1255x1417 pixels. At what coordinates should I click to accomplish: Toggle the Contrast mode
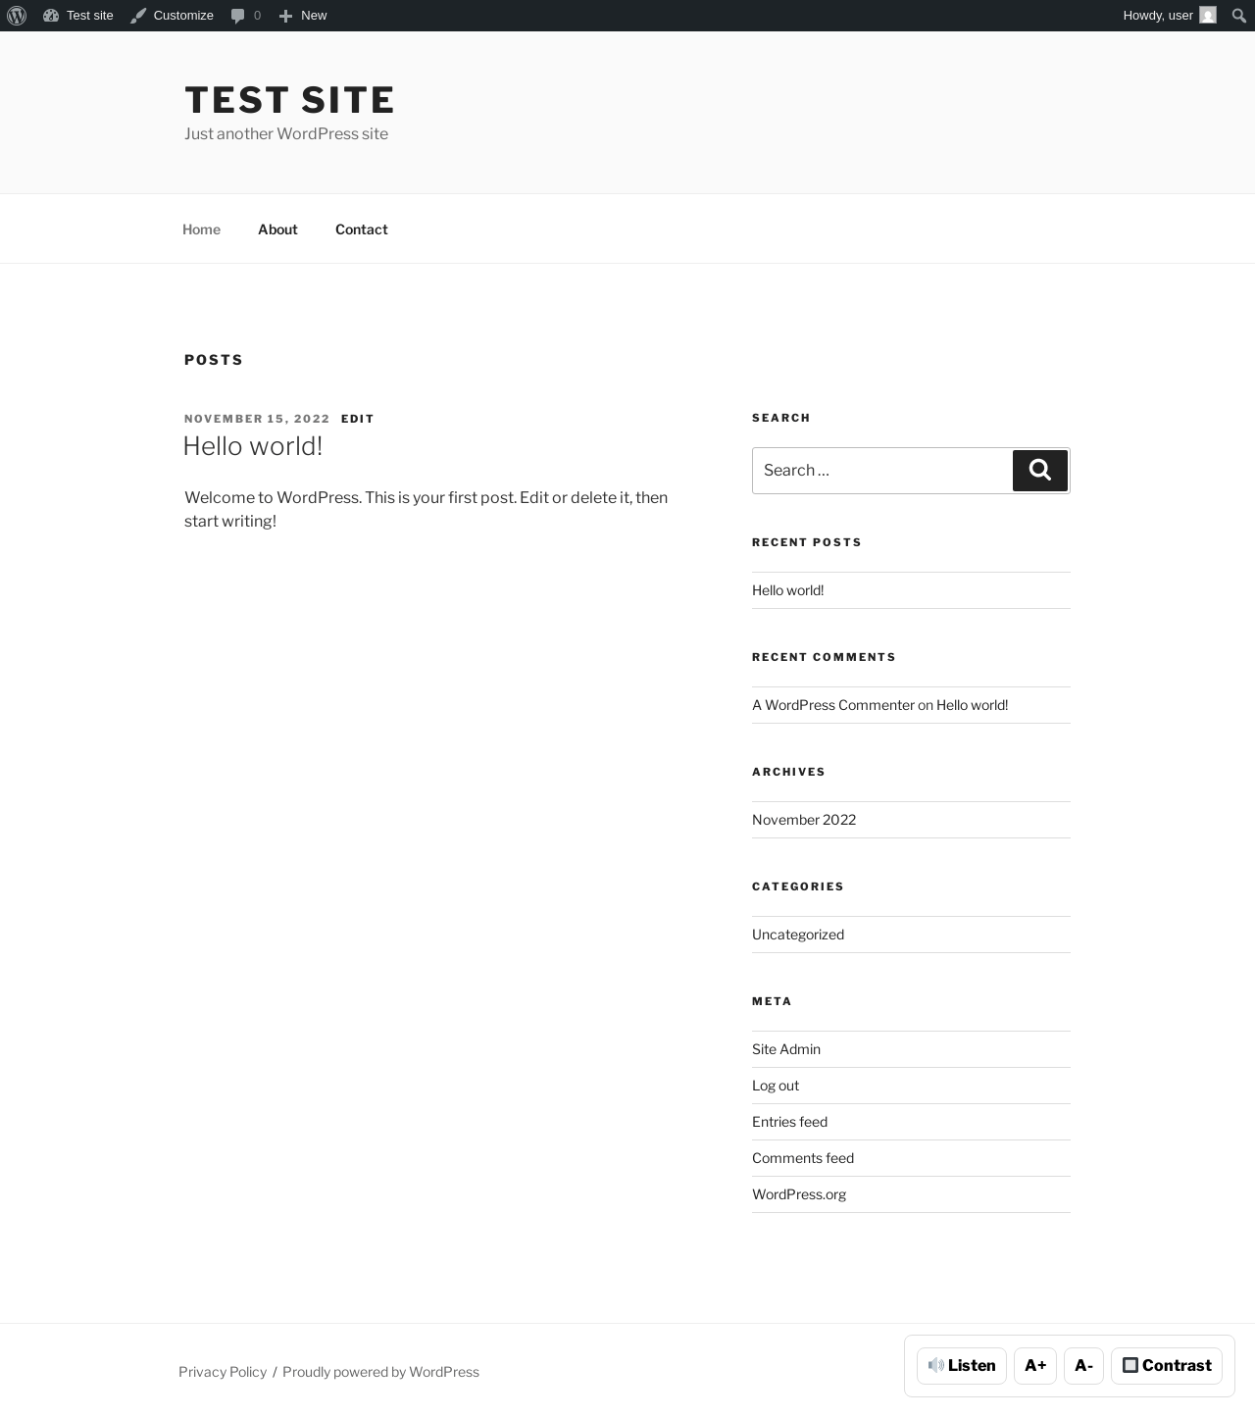pos(1167,1365)
